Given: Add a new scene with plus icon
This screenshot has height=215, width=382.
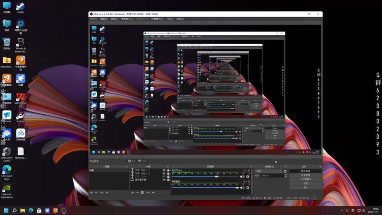Looking at the screenshot, I should pos(91,193).
